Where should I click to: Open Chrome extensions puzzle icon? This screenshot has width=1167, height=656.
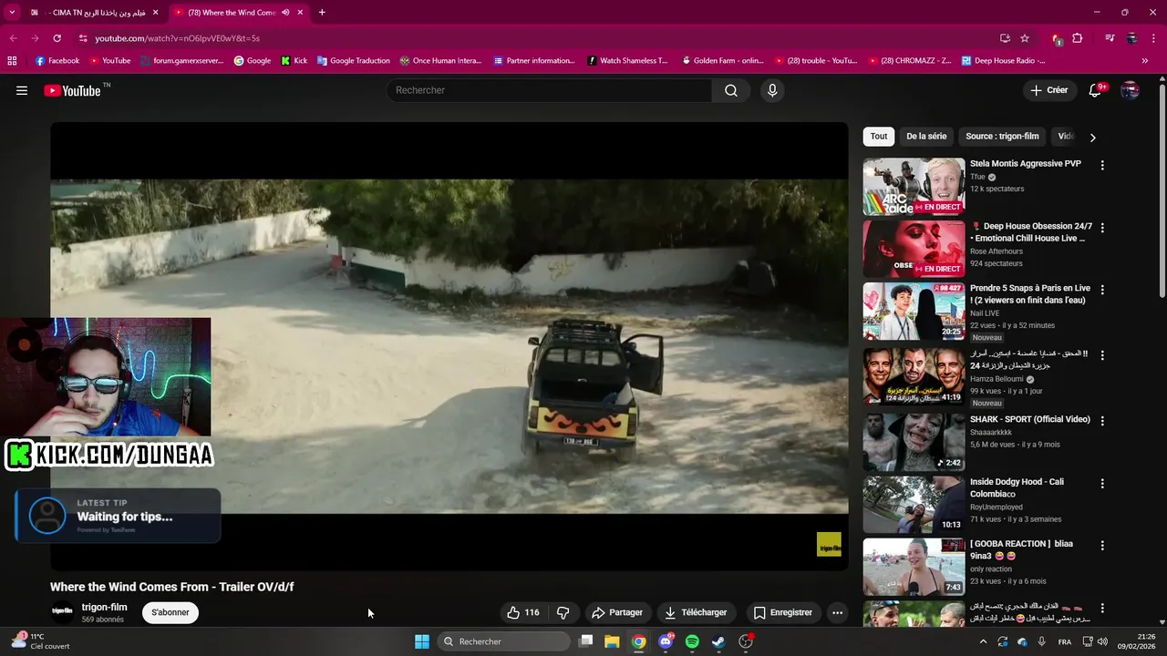click(1078, 38)
